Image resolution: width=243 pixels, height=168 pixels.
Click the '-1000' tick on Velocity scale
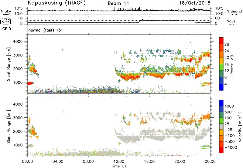click(x=231, y=147)
